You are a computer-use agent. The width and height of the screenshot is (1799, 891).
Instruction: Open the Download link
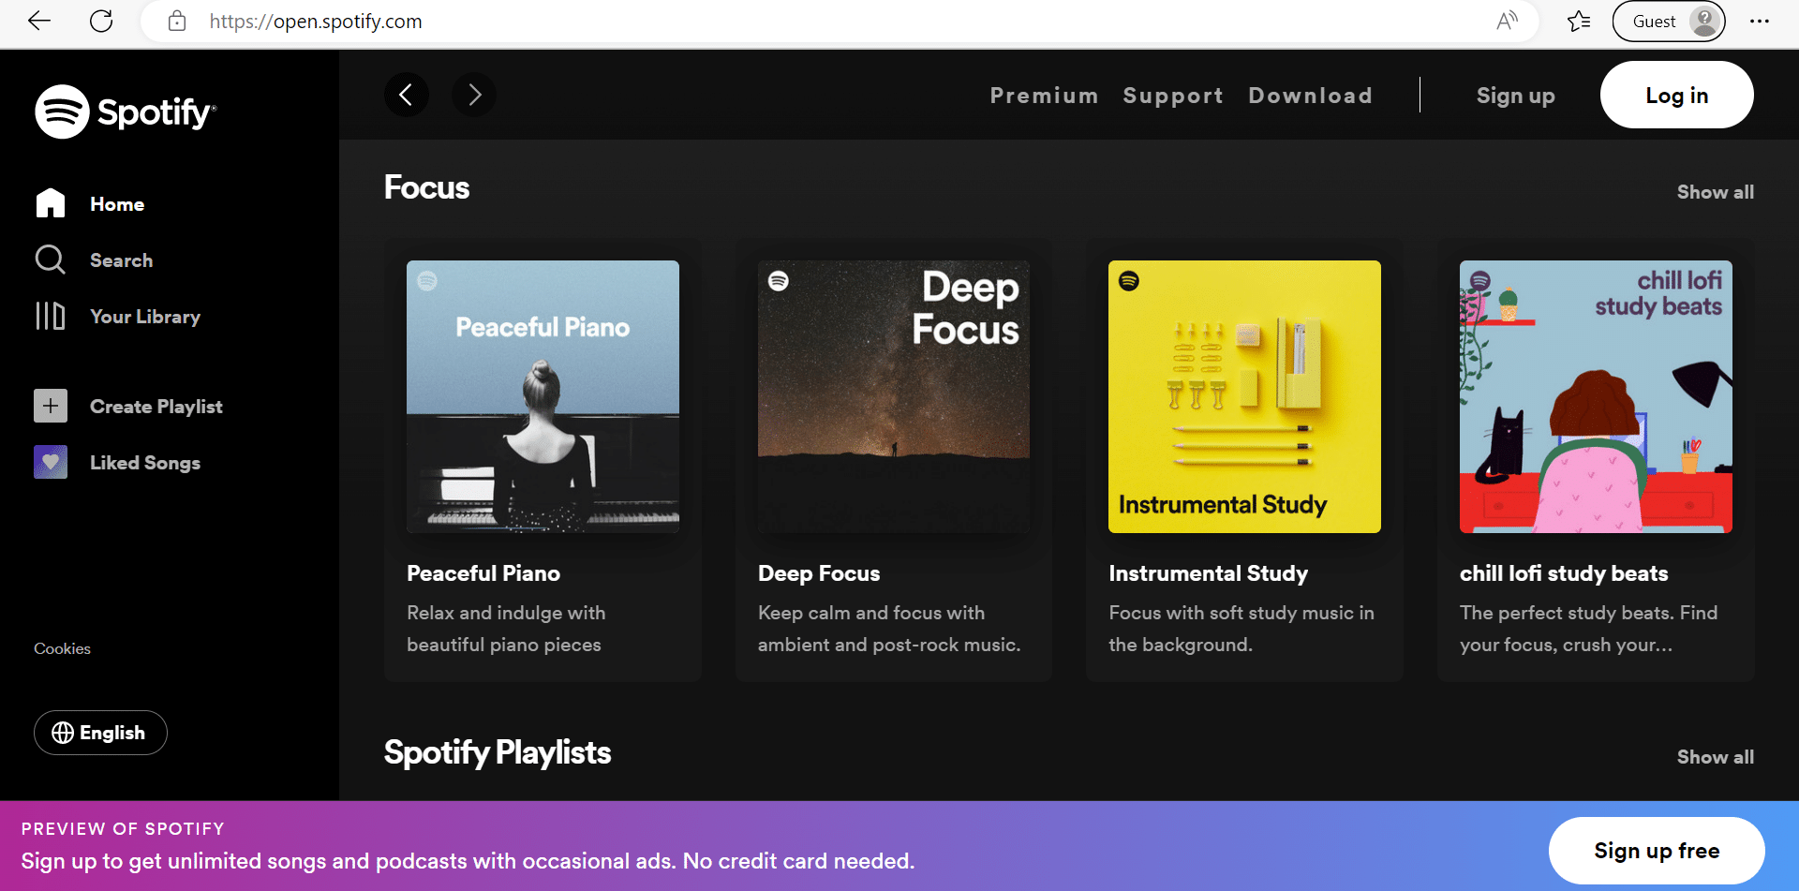1310,96
